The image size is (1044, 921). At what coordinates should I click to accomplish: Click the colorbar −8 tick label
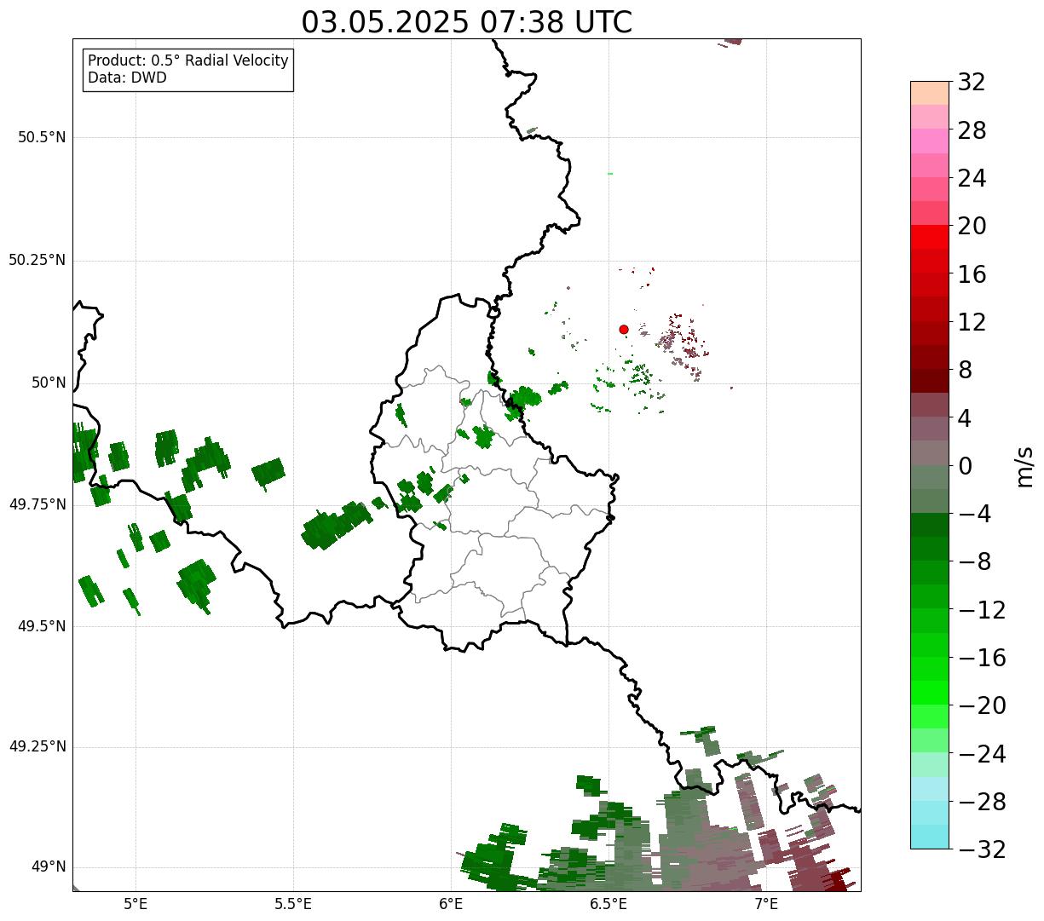point(975,562)
